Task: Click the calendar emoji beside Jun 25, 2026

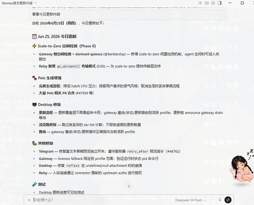Action: pyautogui.click(x=35, y=36)
